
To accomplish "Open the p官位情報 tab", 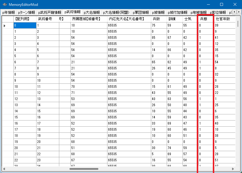I will [x=218, y=13].
